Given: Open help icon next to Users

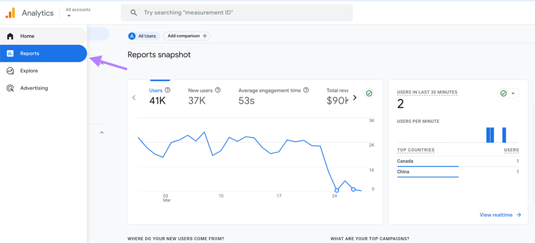Looking at the screenshot, I should click(x=168, y=90).
